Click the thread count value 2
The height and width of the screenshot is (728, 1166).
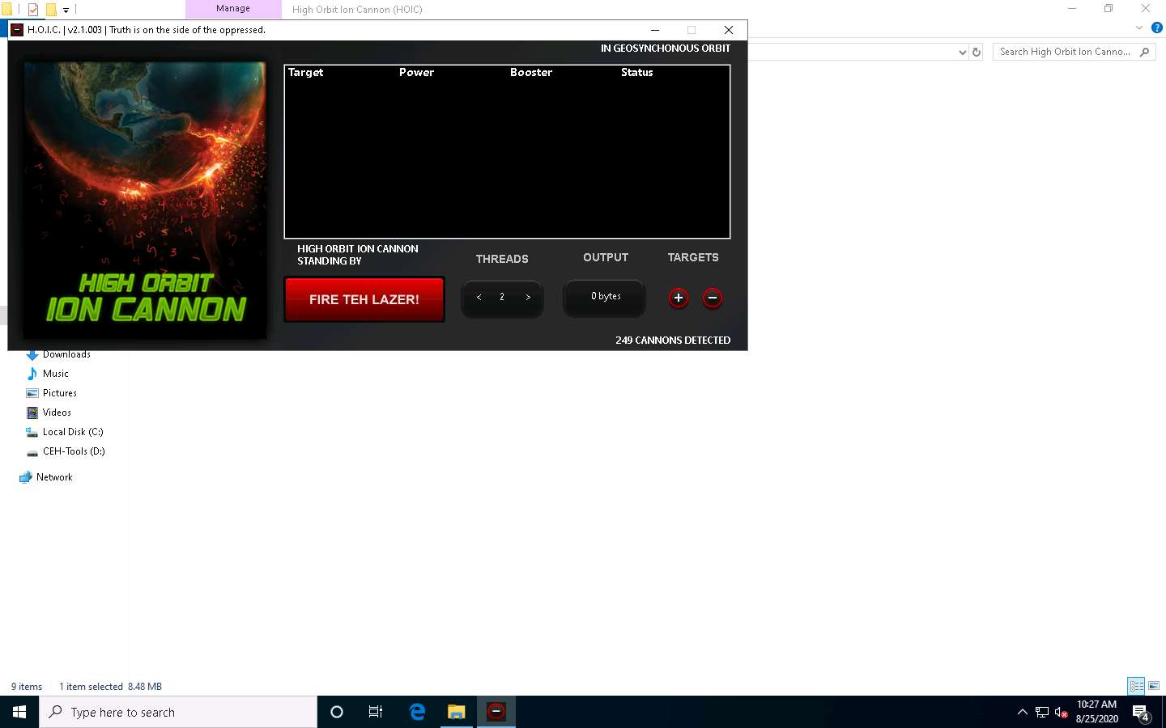tap(502, 297)
